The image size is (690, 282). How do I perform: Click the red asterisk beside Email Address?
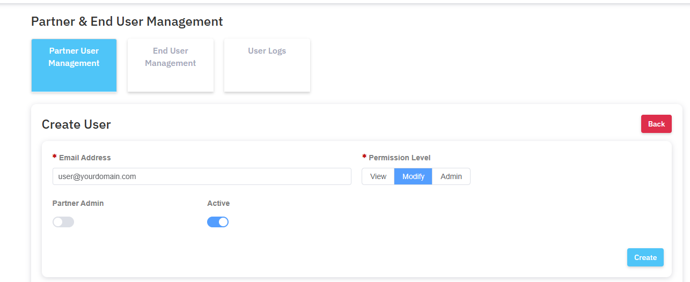click(x=55, y=157)
